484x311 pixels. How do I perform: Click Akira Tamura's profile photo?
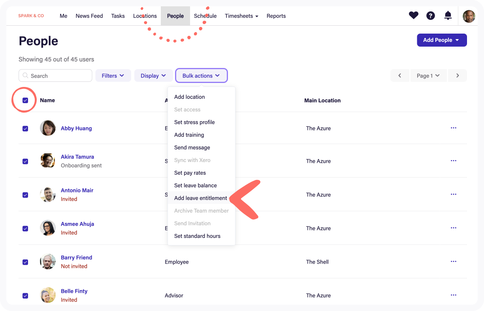pos(48,161)
